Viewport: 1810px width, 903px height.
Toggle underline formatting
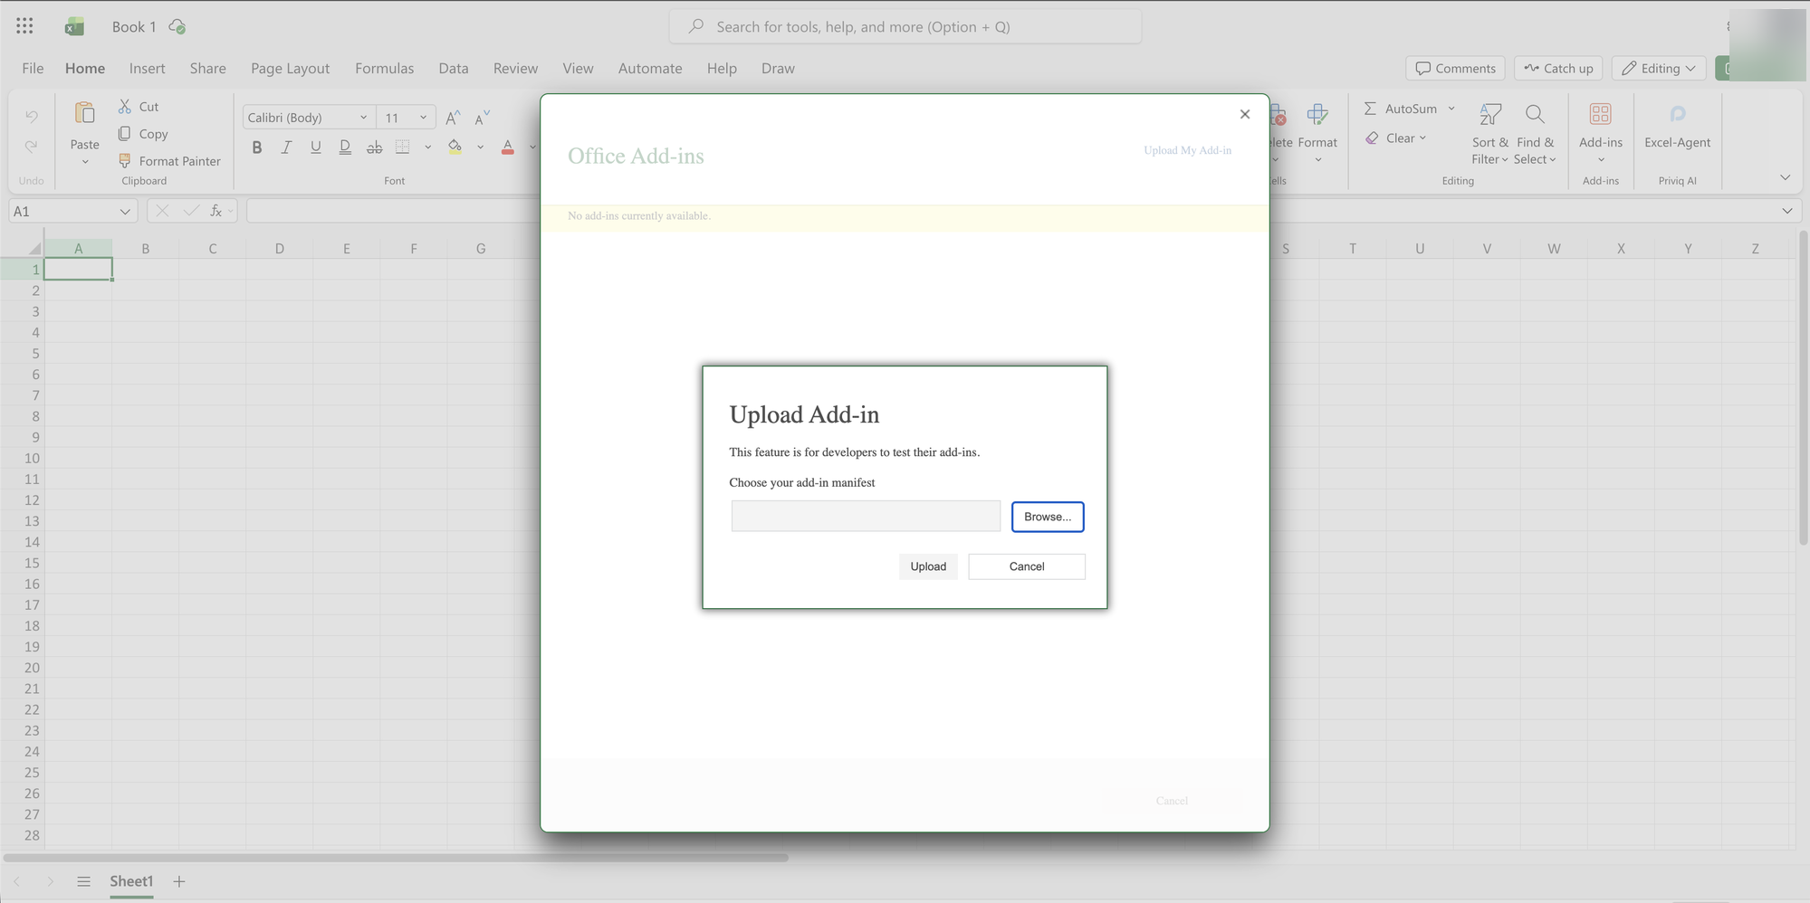315,147
